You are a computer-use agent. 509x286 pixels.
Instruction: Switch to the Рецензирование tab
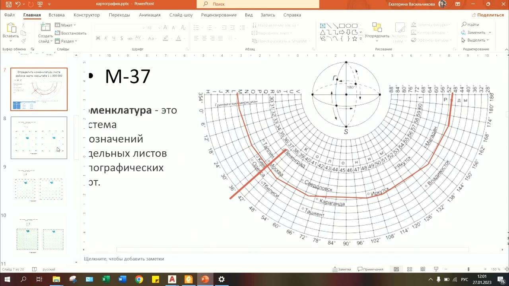click(x=219, y=15)
